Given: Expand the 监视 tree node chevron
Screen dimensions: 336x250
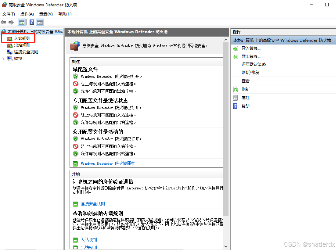Looking at the screenshot, I should (x=3, y=59).
